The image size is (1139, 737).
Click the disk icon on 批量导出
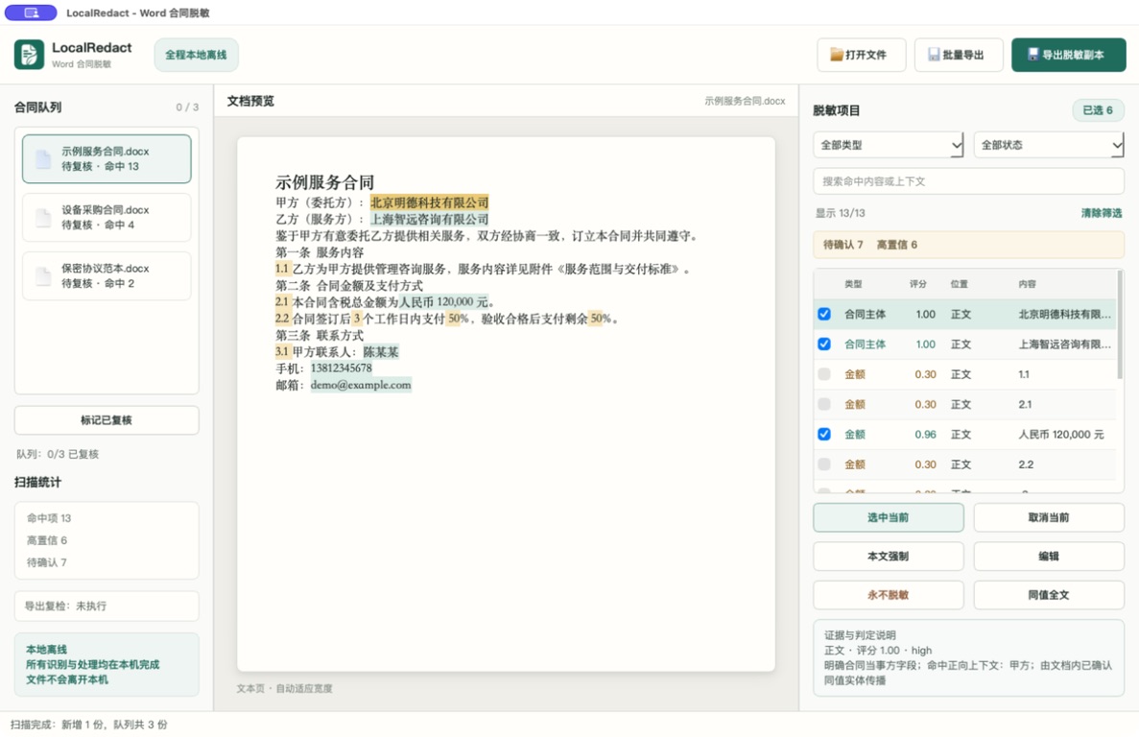click(935, 55)
